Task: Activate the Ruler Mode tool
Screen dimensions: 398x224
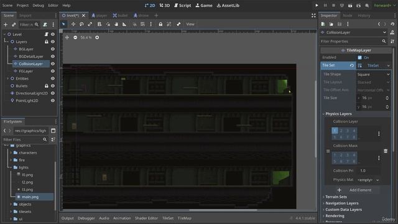Action: click(x=124, y=24)
